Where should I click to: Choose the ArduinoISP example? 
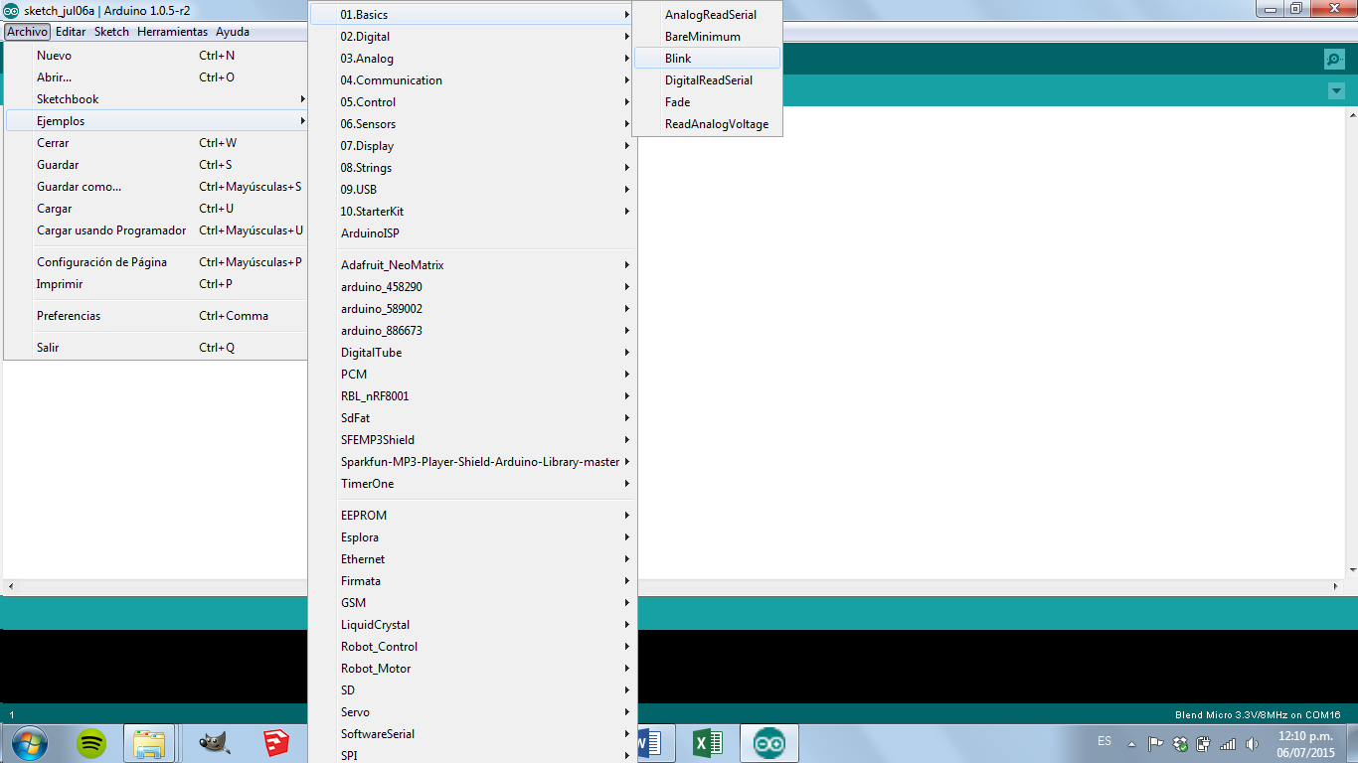pos(472,233)
